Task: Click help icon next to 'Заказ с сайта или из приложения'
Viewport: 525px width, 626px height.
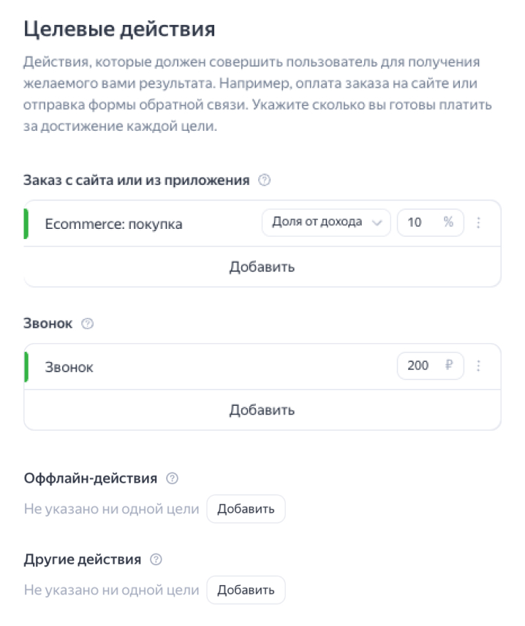Action: 264,180
